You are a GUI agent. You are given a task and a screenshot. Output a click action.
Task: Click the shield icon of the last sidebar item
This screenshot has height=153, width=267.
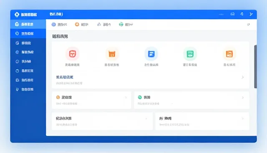pyautogui.click(x=17, y=89)
